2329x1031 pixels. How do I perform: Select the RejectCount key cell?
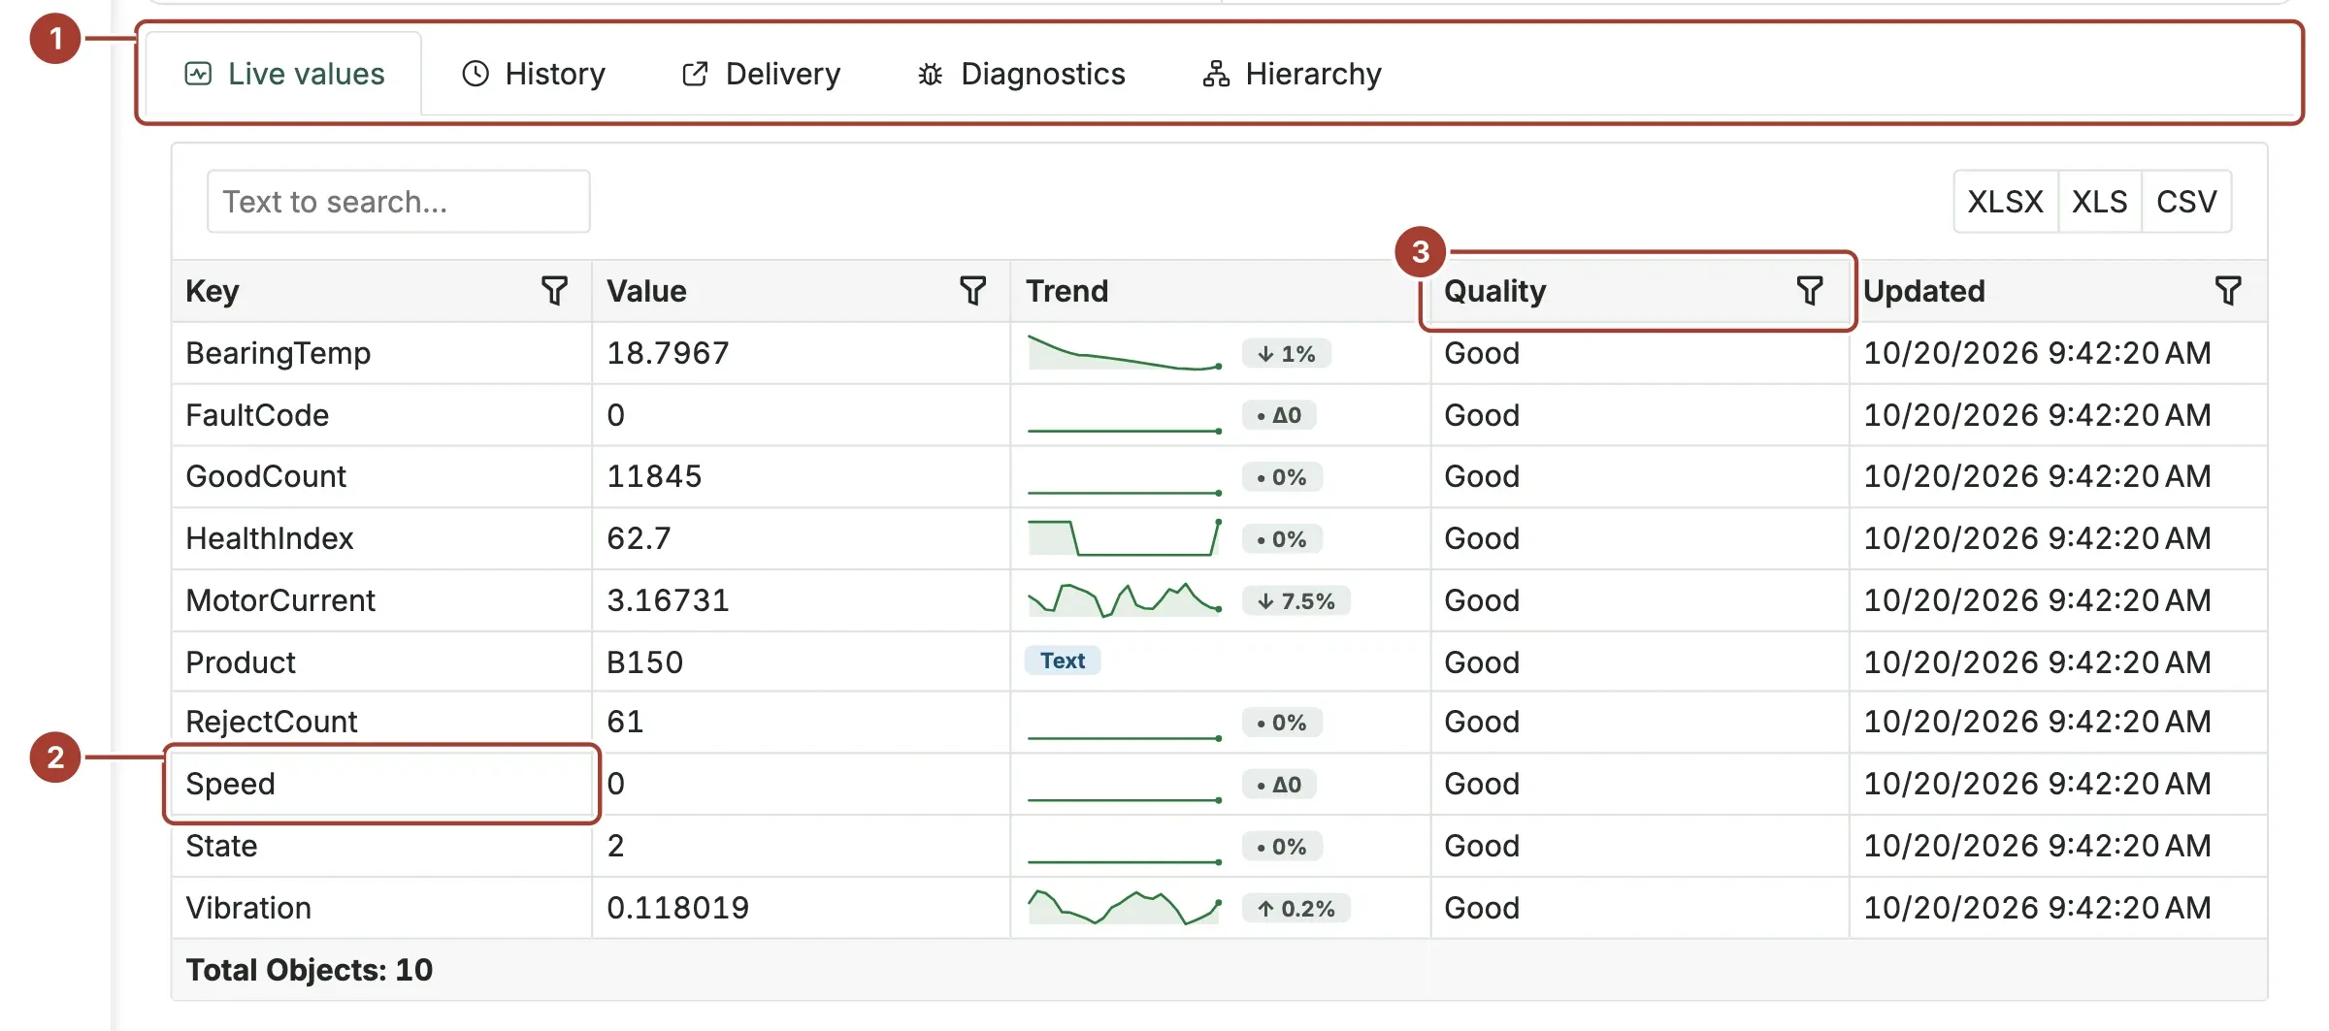coord(382,722)
